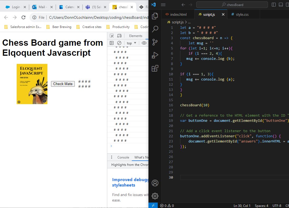Change encoding via UTF-8 status item
This screenshot has width=289, height=208.
pyautogui.click(x=277, y=206)
